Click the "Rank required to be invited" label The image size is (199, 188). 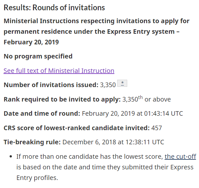pos(62,99)
